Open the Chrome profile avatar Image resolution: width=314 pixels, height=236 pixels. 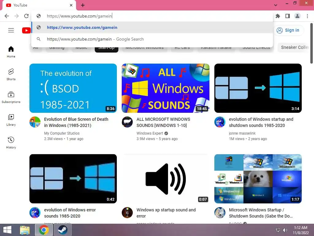pos(297,16)
